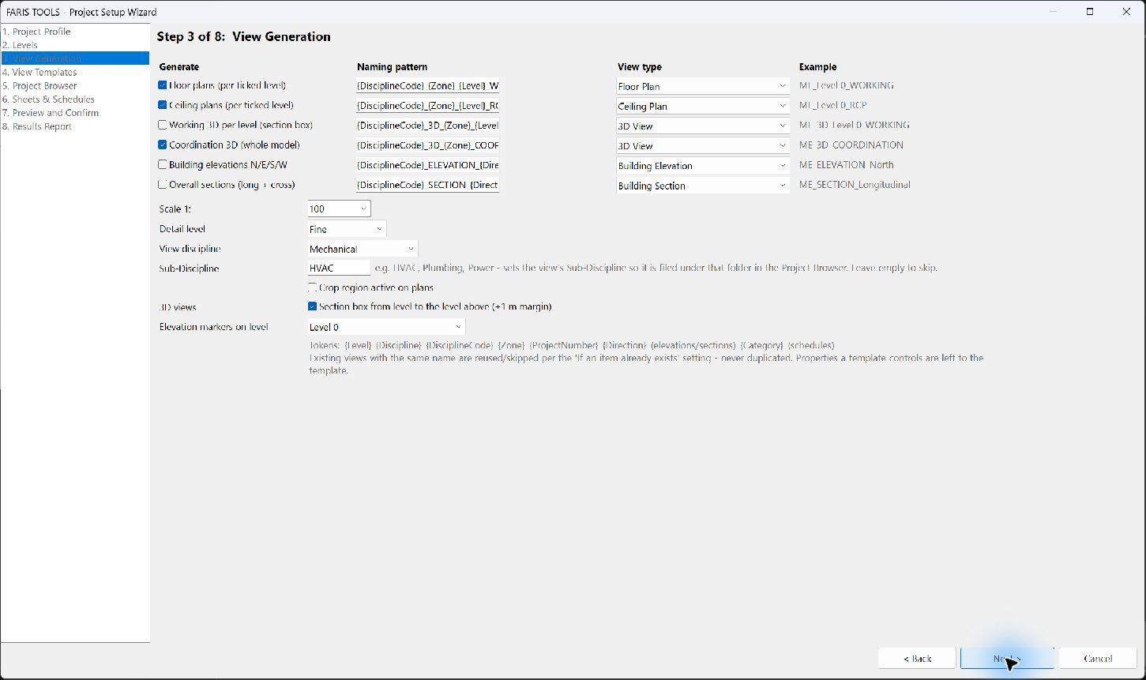Image resolution: width=1146 pixels, height=680 pixels.
Task: Click the Example column header
Action: pos(817,67)
